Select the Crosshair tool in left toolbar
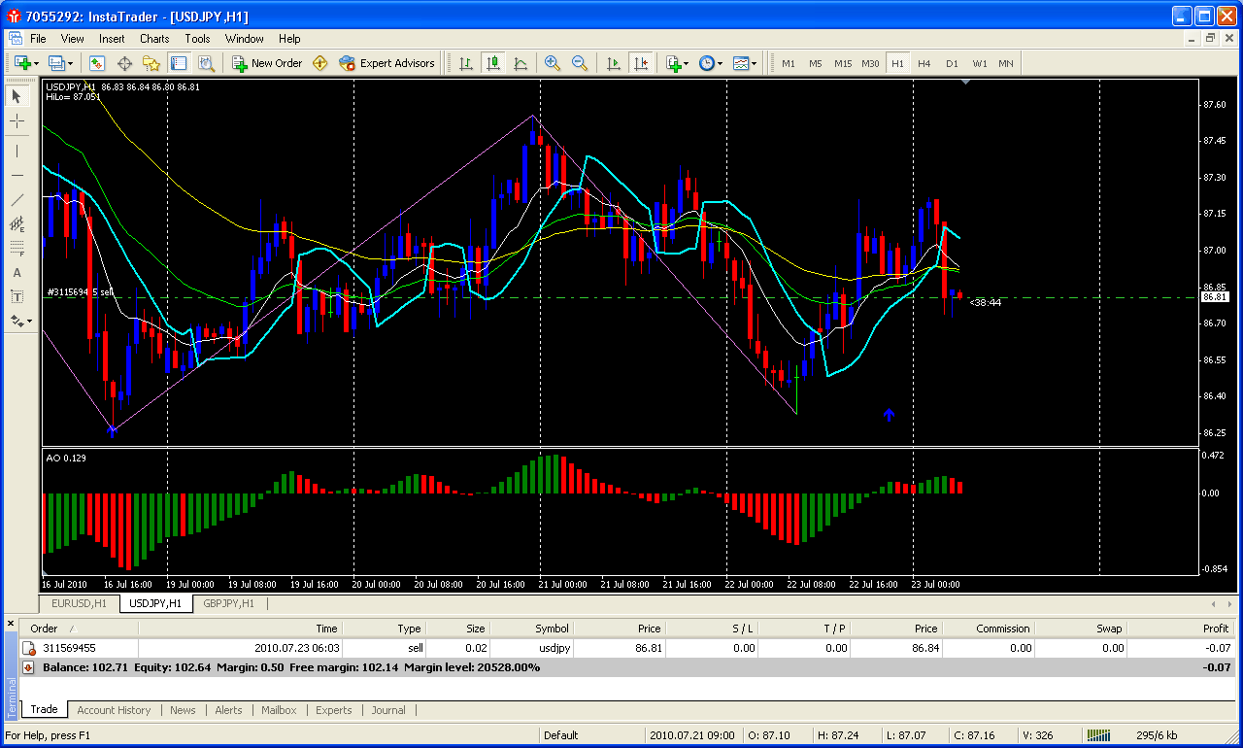The height and width of the screenshot is (748, 1243). pos(17,121)
